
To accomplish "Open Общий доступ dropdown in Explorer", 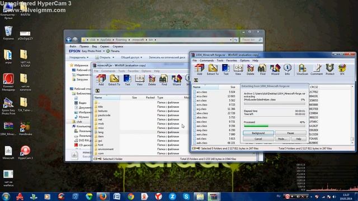I will pyautogui.click(x=131, y=58).
